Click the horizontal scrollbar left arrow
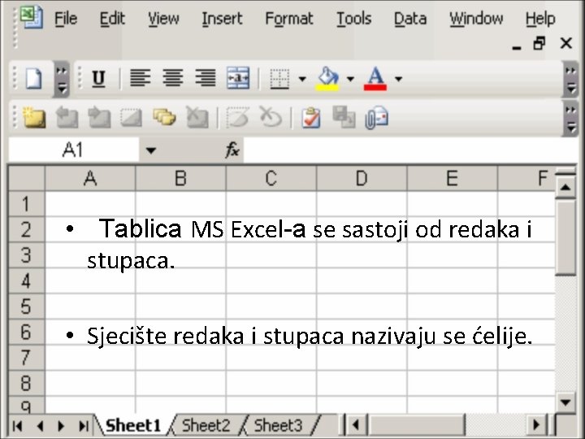Viewport: 585px width, 439px height. [x=356, y=425]
